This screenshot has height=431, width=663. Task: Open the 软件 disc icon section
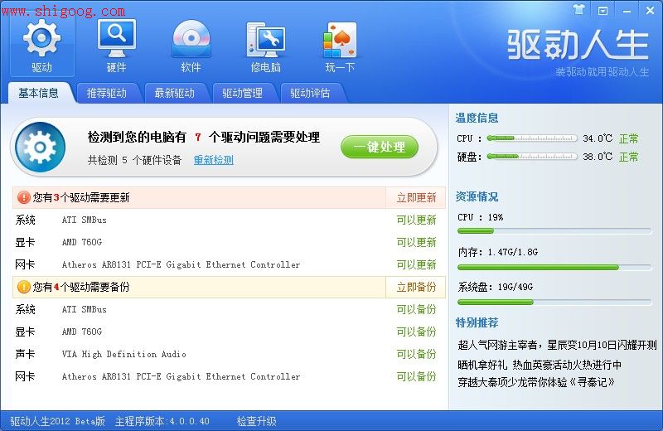[x=191, y=46]
